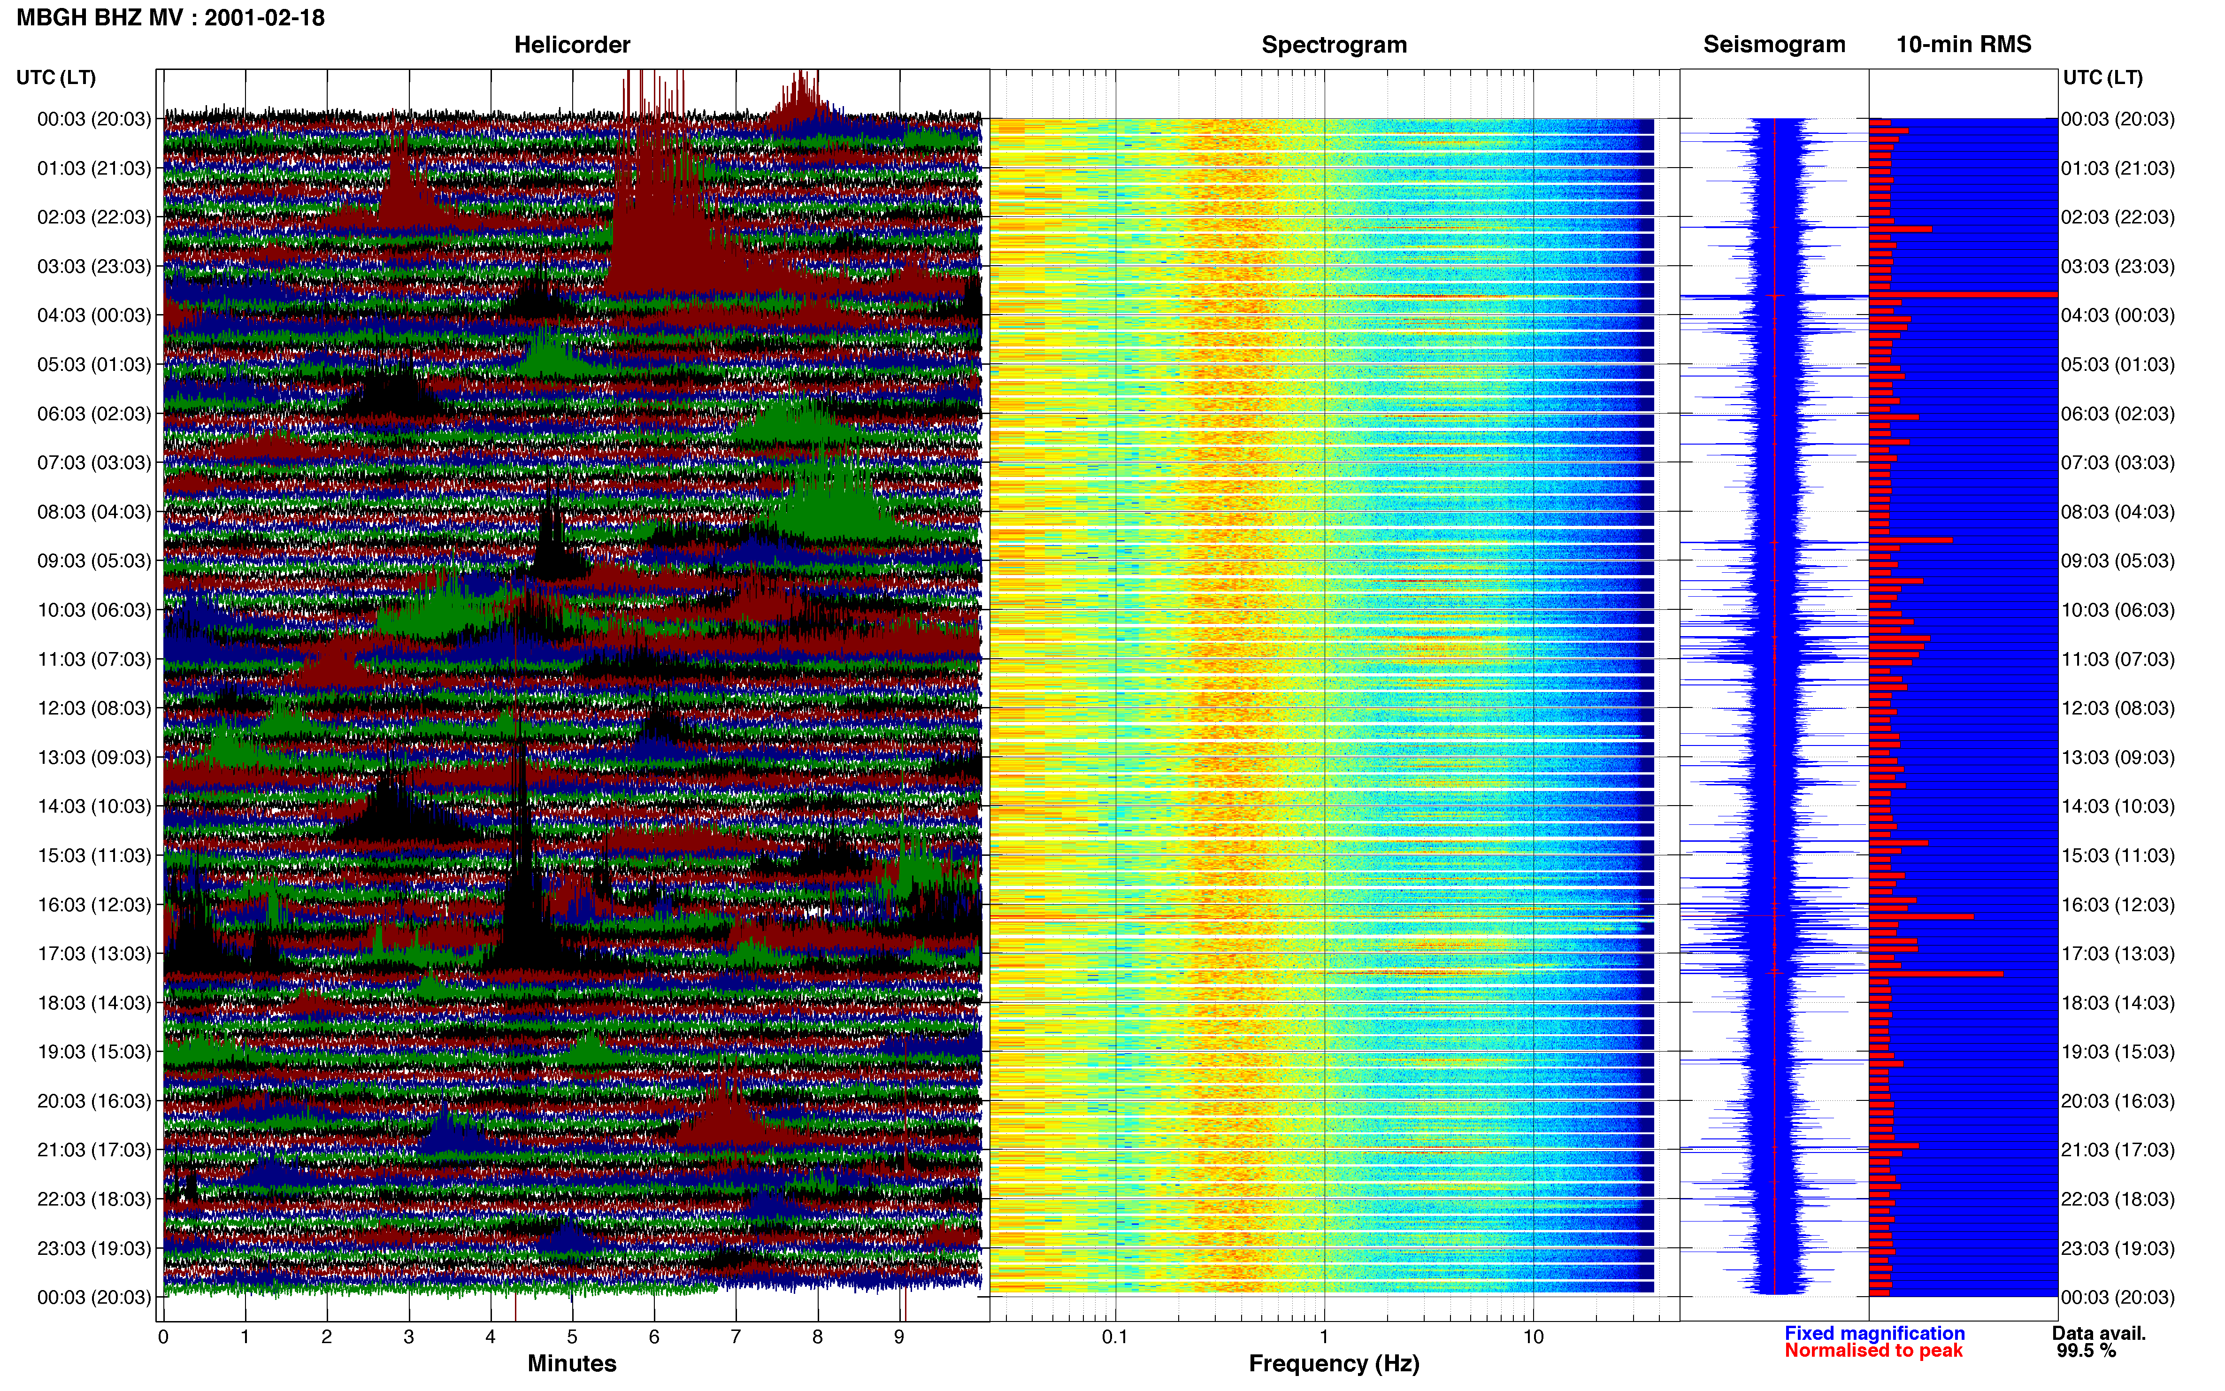Click the left time label 08:03 (04:03)
Image resolution: width=2225 pixels, height=1391 pixels.
point(94,512)
